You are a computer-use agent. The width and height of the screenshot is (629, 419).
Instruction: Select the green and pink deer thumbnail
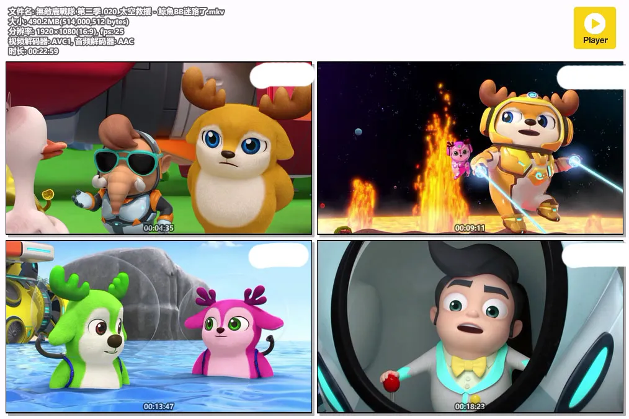click(x=159, y=326)
